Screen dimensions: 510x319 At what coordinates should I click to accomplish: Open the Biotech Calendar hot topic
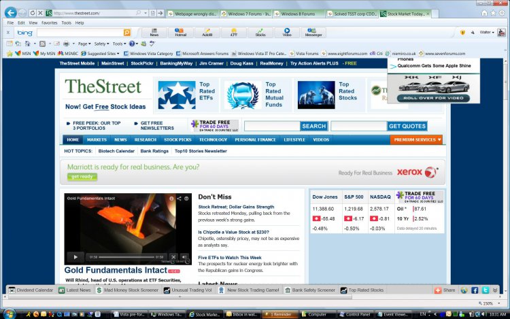pyautogui.click(x=116, y=151)
